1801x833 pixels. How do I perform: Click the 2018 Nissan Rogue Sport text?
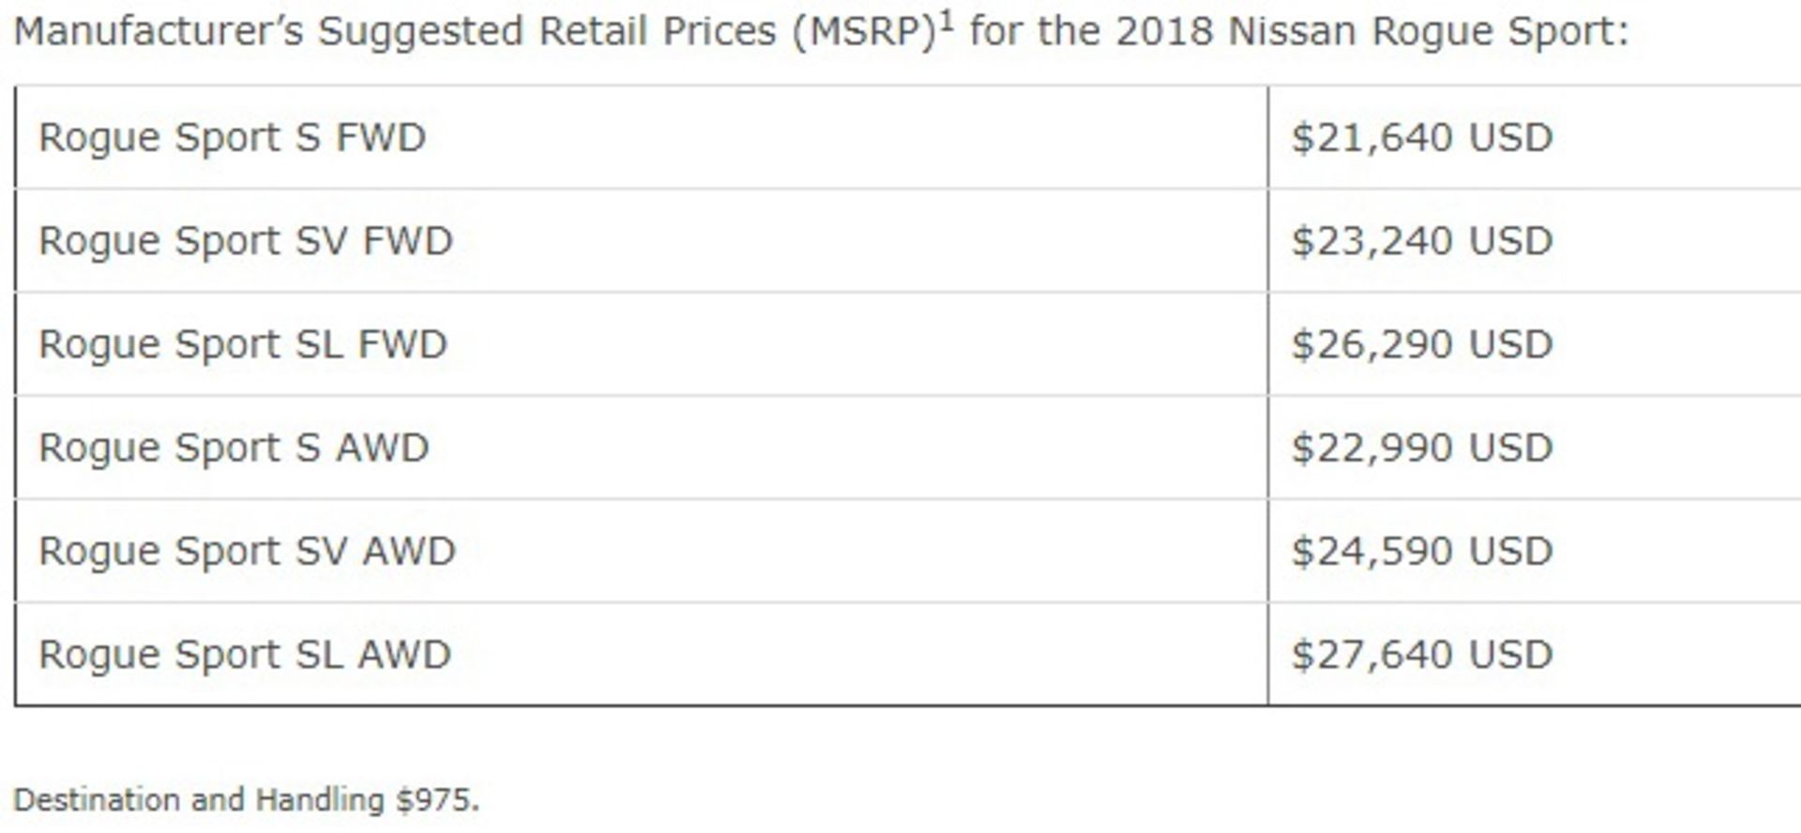(x=1370, y=32)
